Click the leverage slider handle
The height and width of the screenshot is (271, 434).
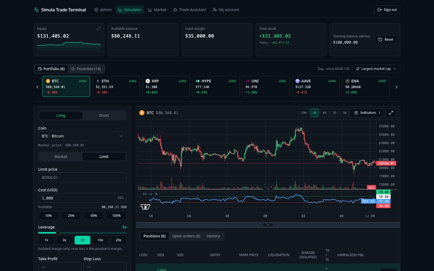[58, 233]
